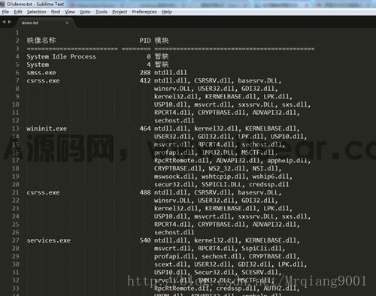This screenshot has width=376, height=296.
Task: Go to previous tab with left arrow
Action: pos(4,22)
